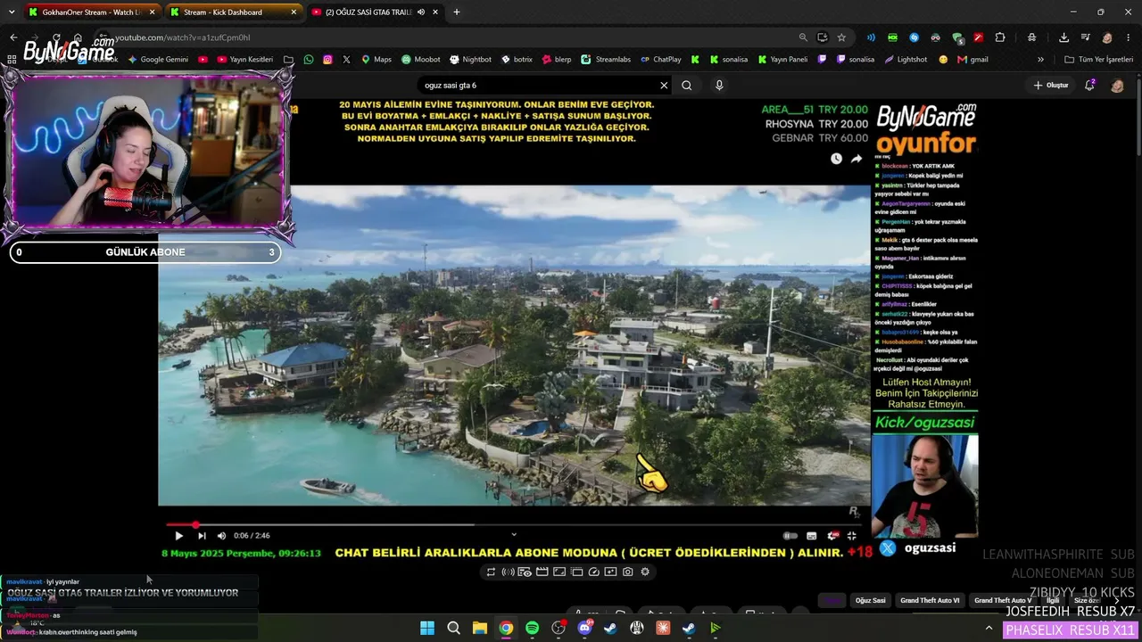Open playback speed gauge icon
This screenshot has width=1142, height=642.
593,572
